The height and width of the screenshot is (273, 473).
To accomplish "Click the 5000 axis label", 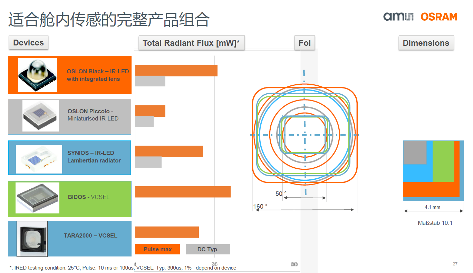I will click(x=215, y=265).
